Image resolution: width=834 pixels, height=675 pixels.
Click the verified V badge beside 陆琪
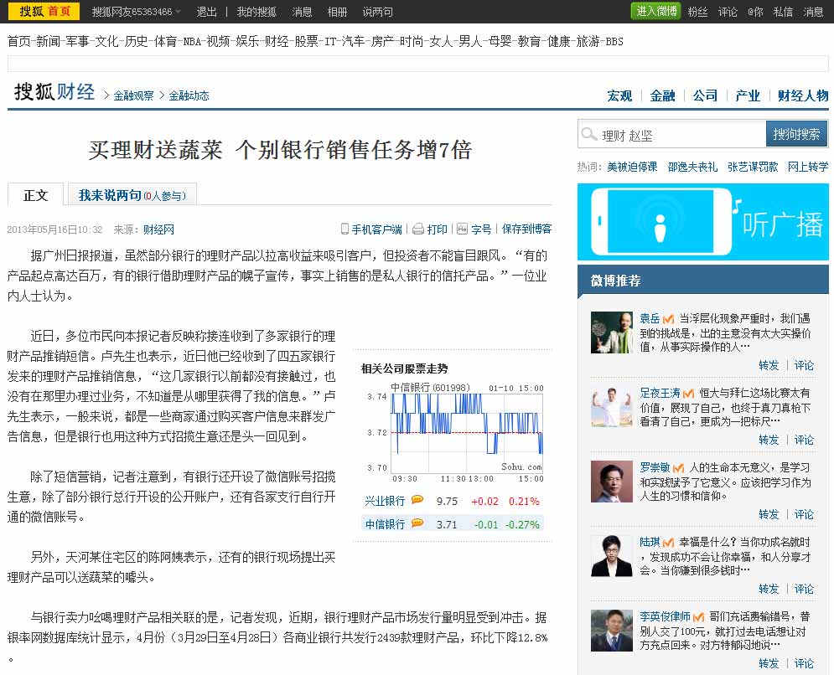coord(668,542)
